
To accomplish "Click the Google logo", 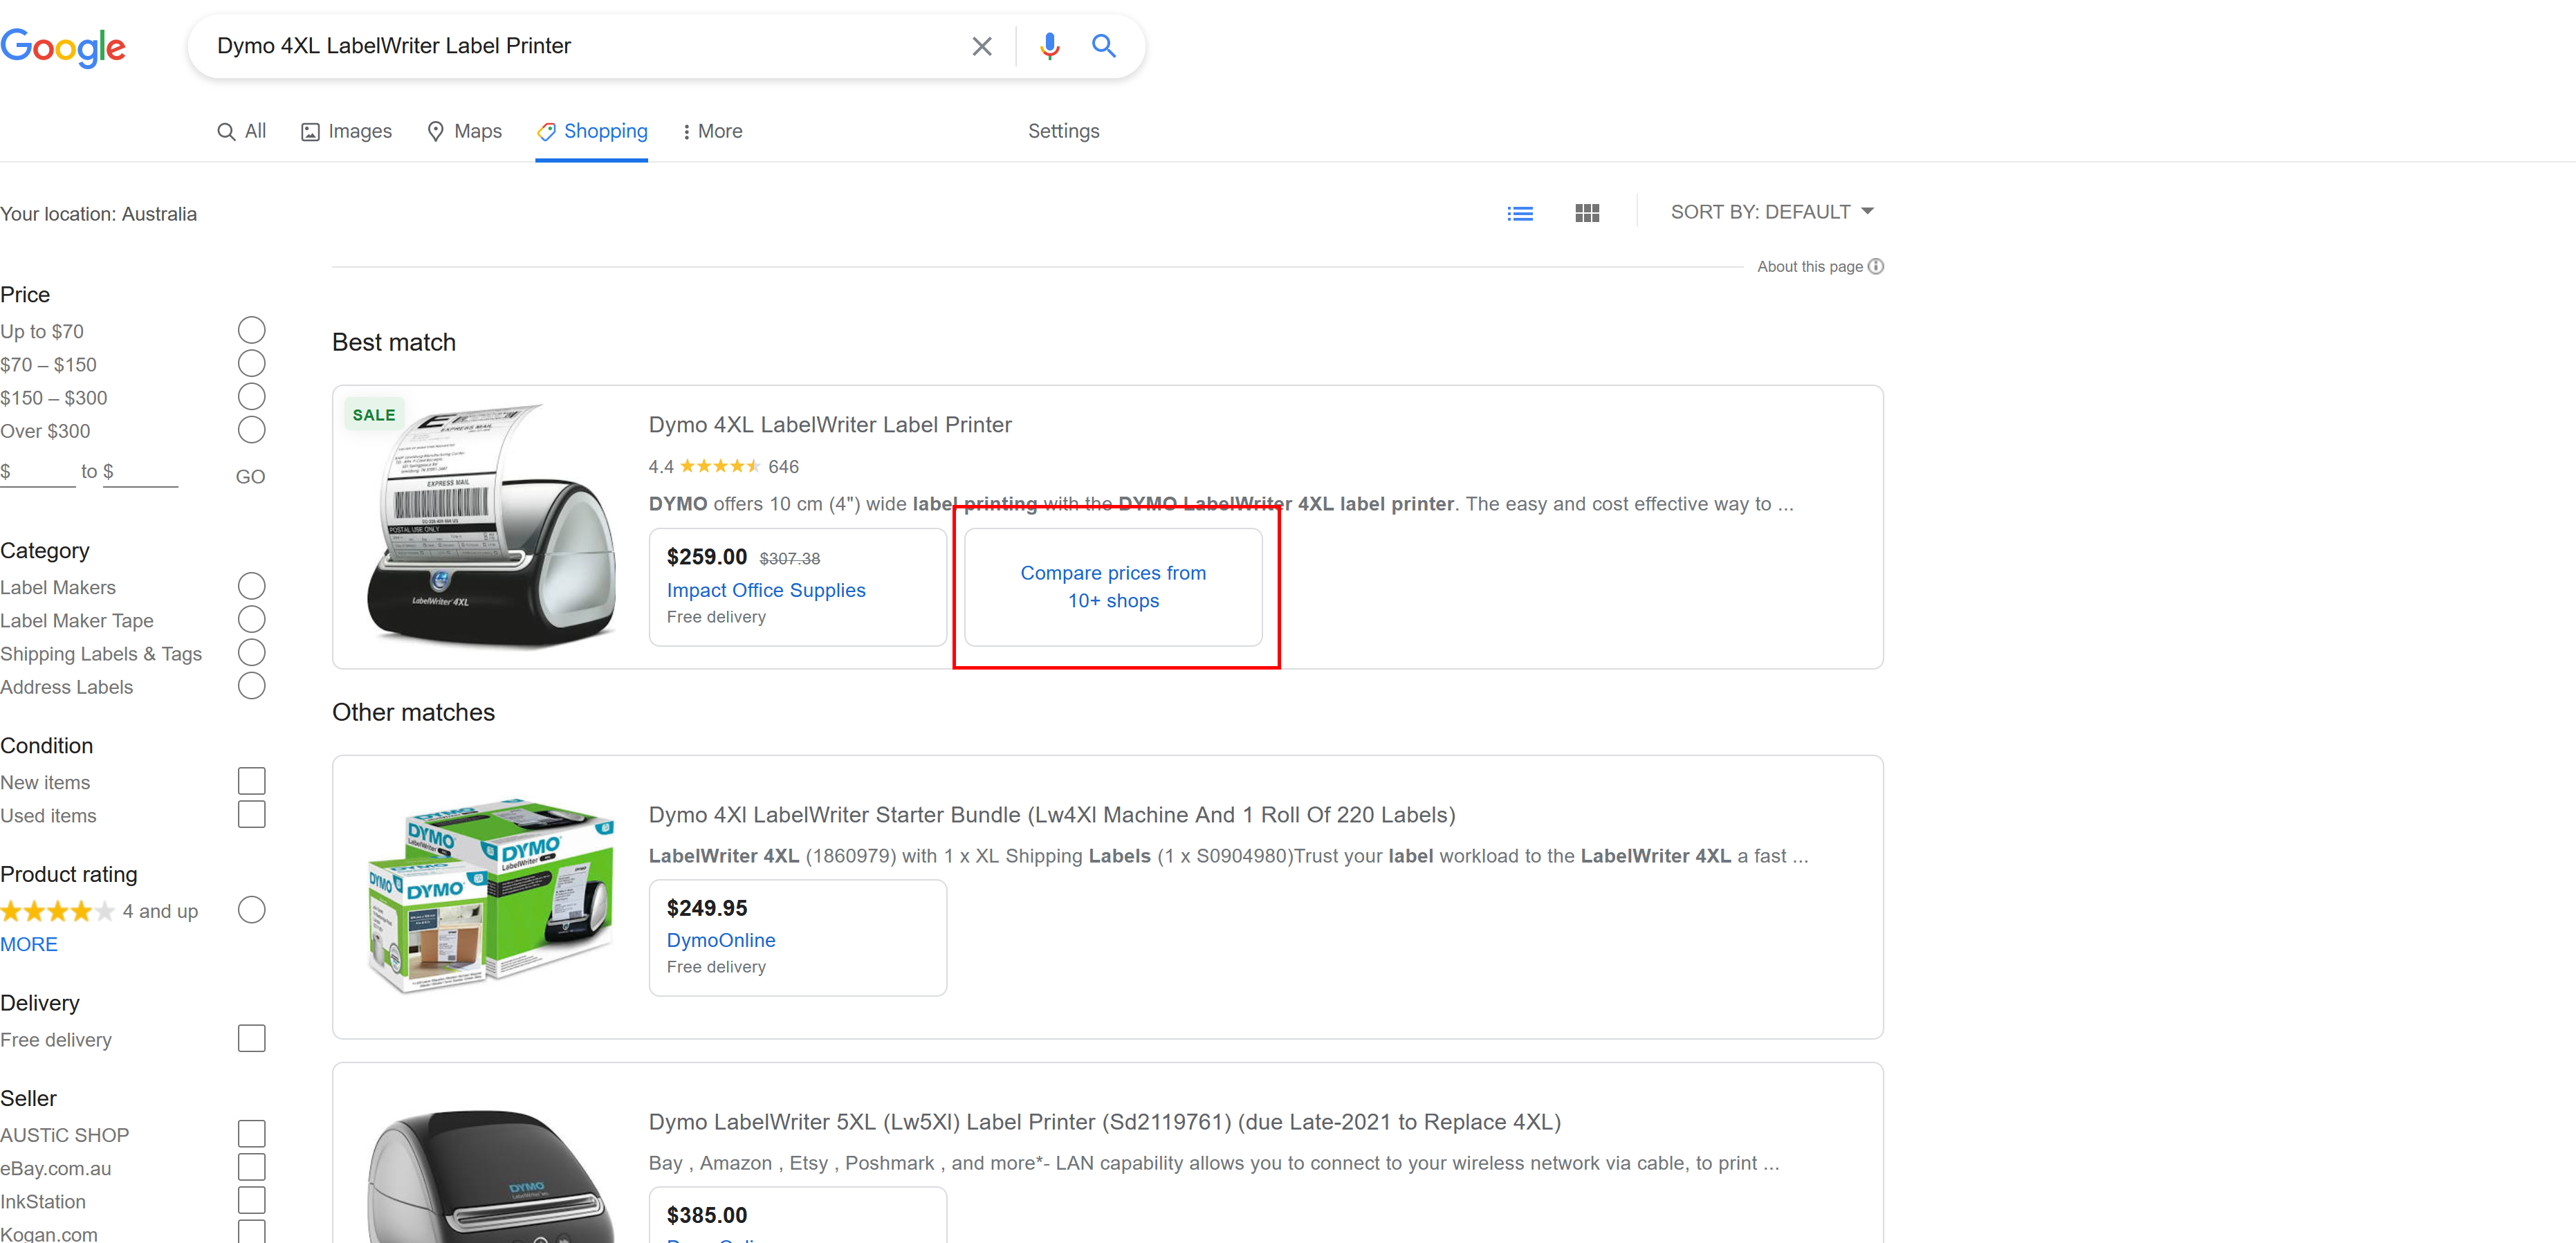I will [x=64, y=48].
